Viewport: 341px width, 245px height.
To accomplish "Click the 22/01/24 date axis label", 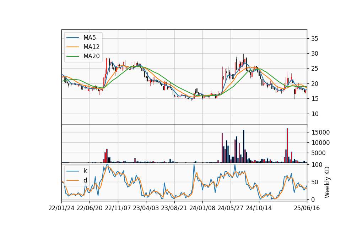I will tap(61, 208).
